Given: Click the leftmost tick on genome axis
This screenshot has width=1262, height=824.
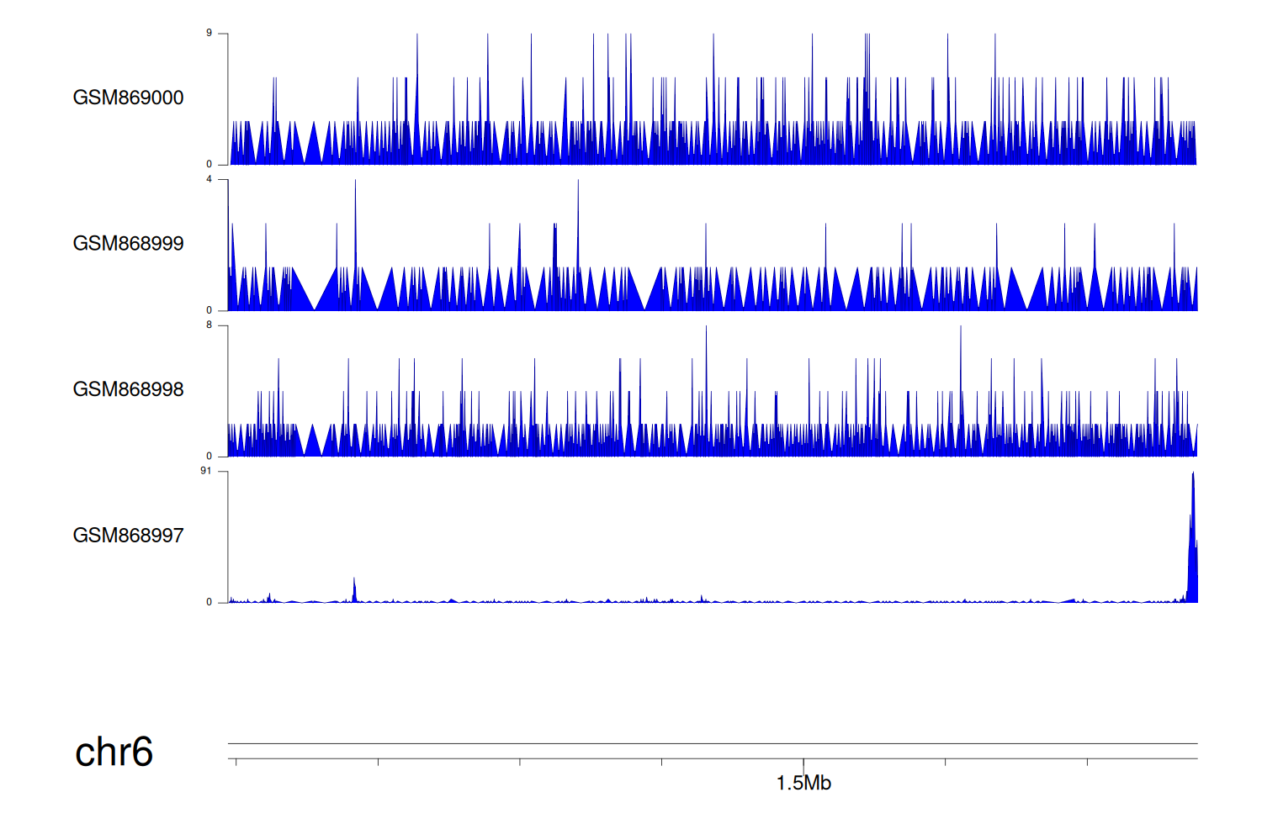Looking at the screenshot, I should 236,762.
